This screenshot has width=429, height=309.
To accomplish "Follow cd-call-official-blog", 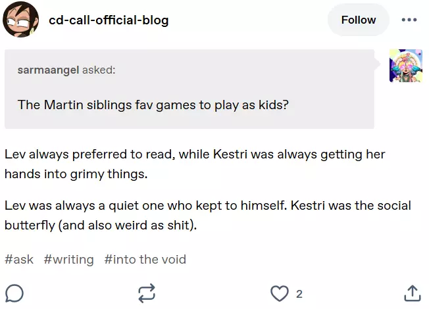I will 359,20.
